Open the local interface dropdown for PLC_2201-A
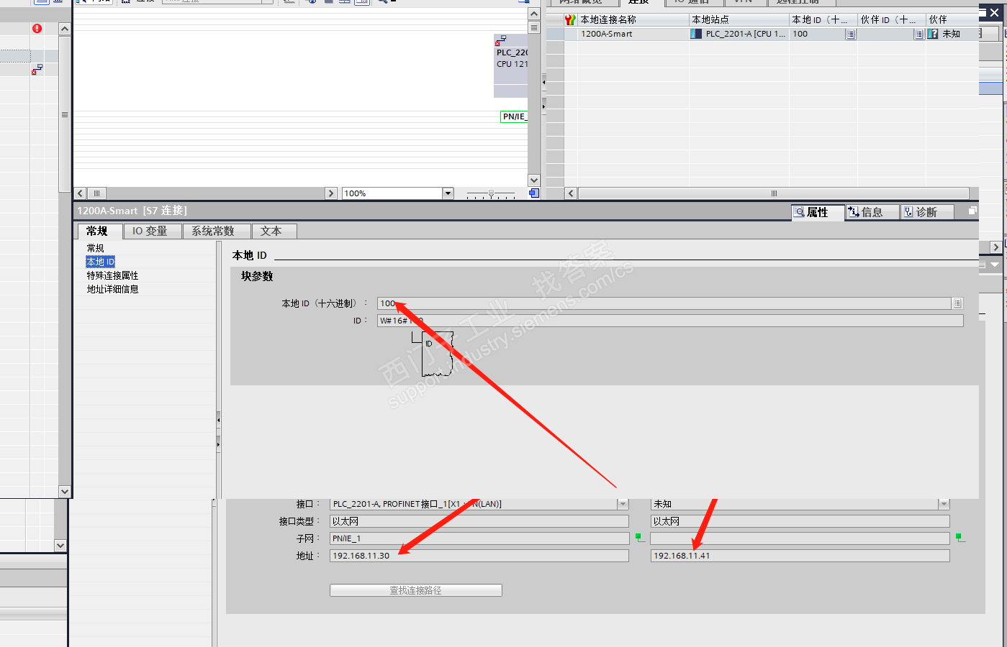1007x647 pixels. click(x=623, y=504)
